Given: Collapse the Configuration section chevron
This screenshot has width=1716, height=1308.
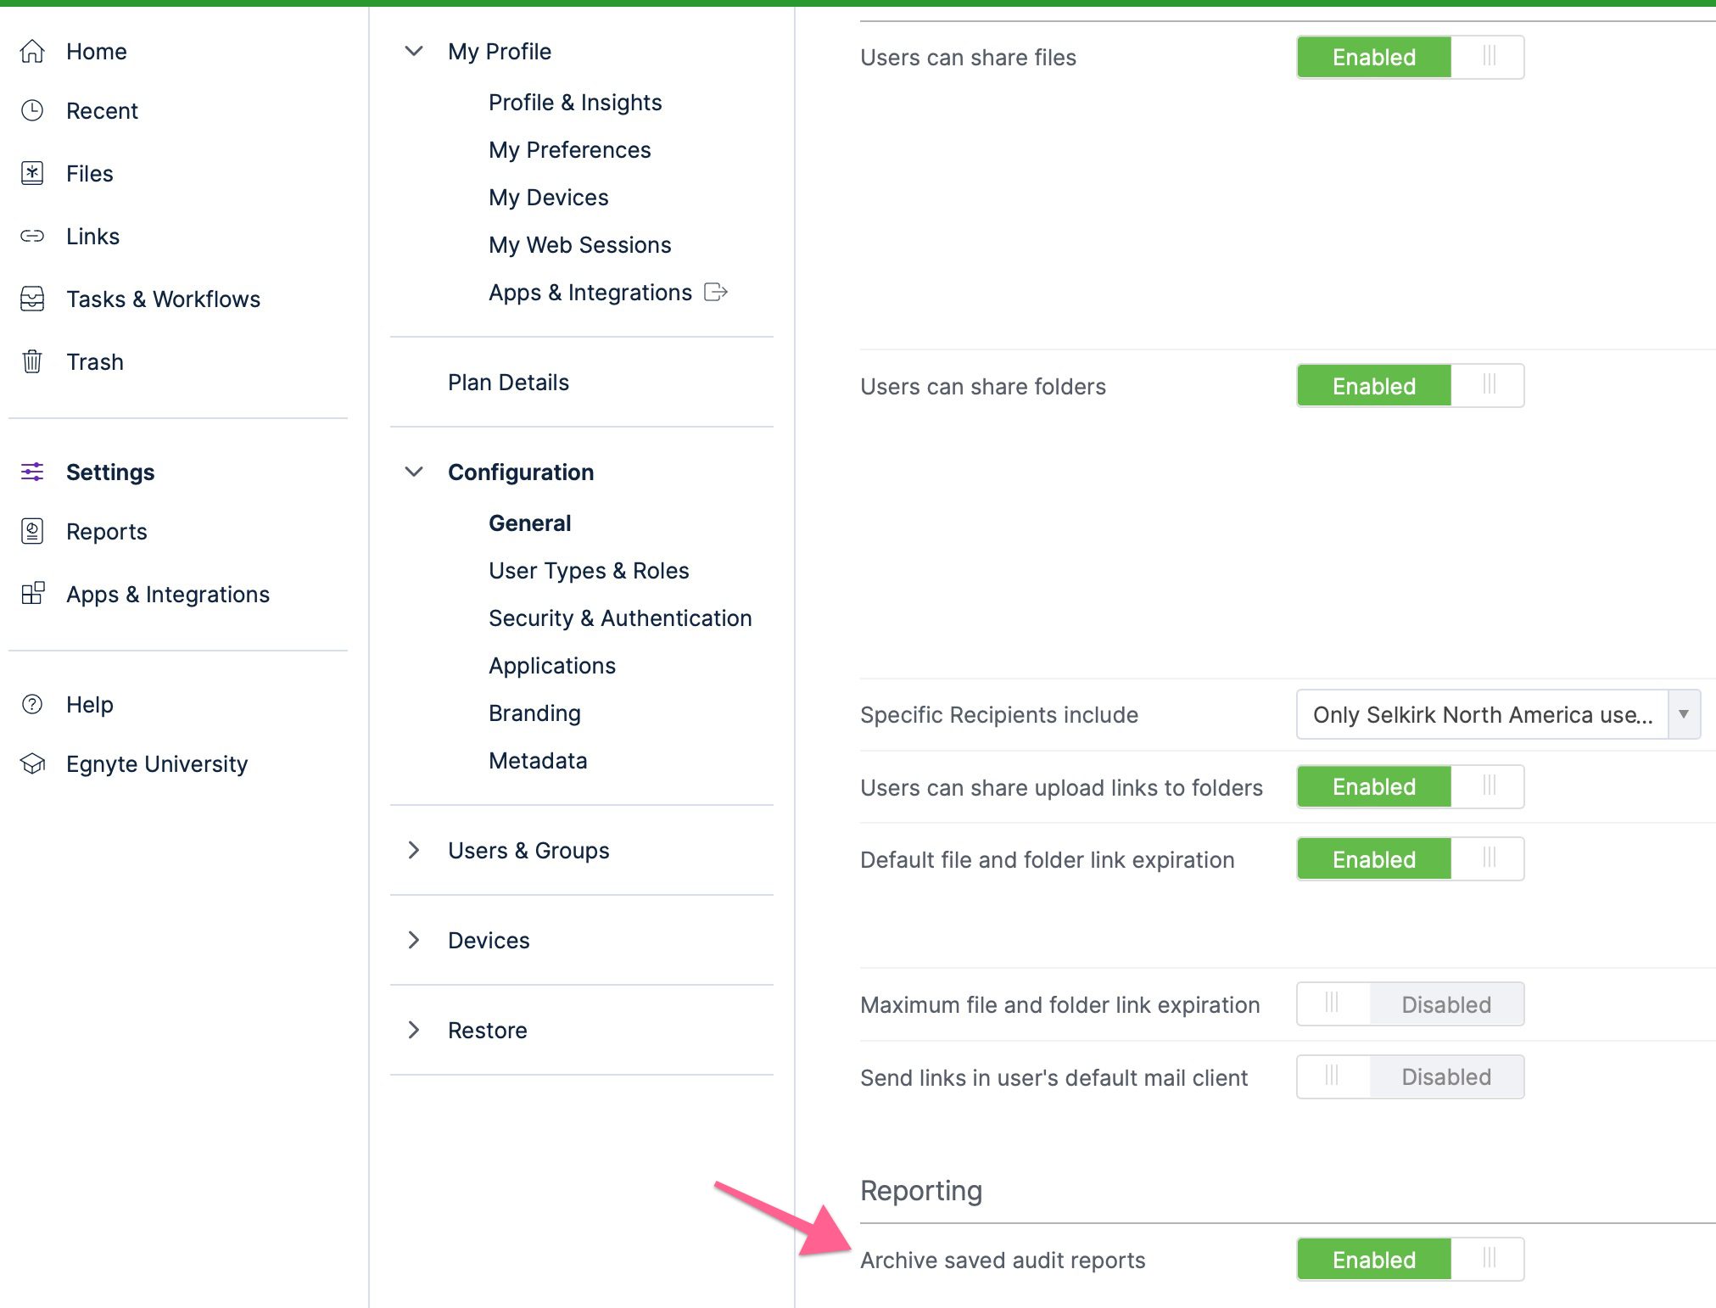Looking at the screenshot, I should [414, 472].
